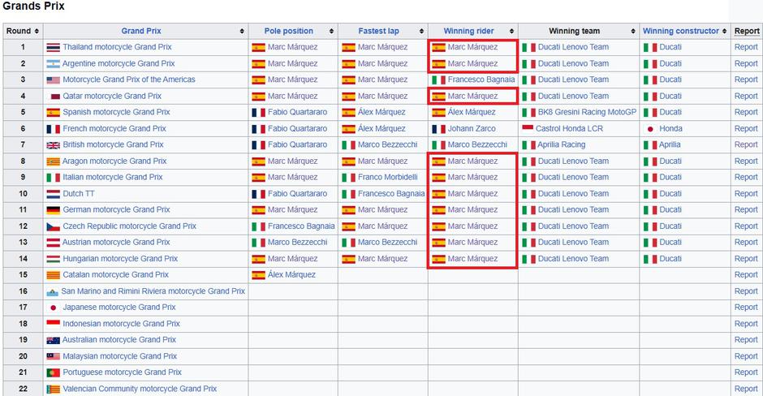
Task: Open Report link for the French Grand Prix
Action: click(x=746, y=128)
